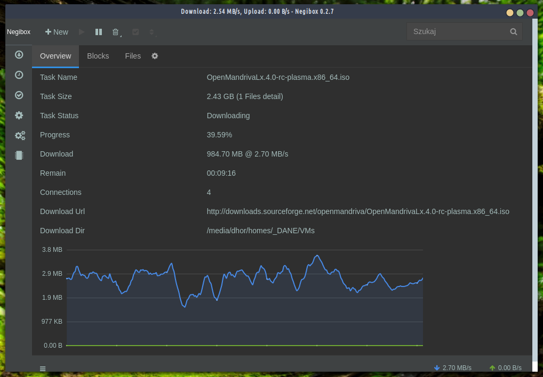543x377 pixels.
Task: Open Aria2 settings multi-gear icon in sidebar
Action: (20, 135)
